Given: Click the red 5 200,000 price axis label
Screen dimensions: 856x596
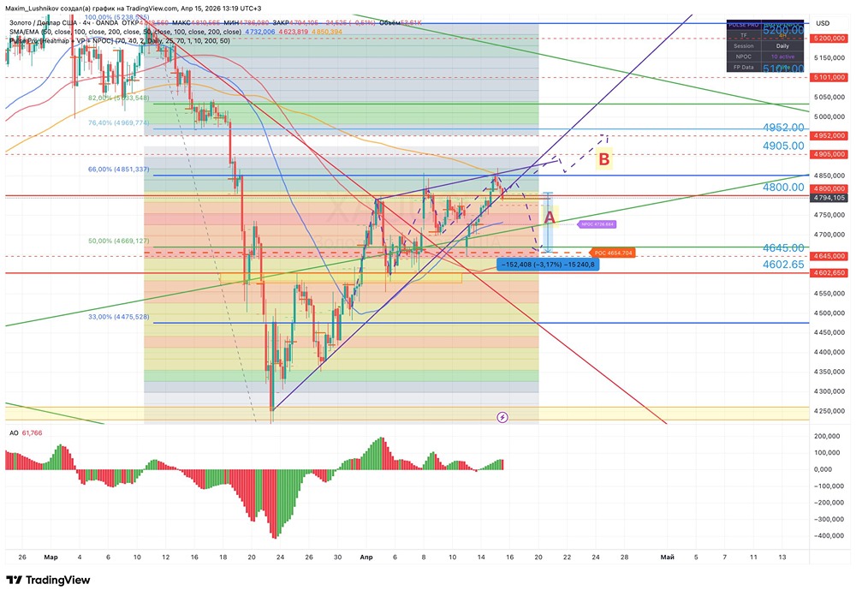Looking at the screenshot, I should 829,39.
